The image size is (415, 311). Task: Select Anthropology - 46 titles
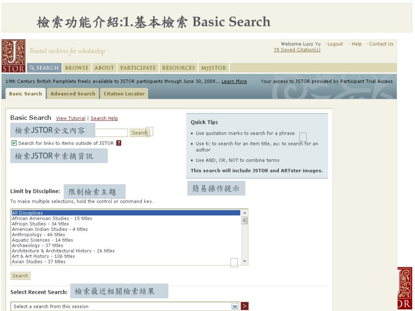coord(126,234)
